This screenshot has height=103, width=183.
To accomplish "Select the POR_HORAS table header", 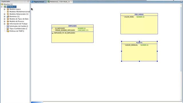I will click(x=139, y=15).
